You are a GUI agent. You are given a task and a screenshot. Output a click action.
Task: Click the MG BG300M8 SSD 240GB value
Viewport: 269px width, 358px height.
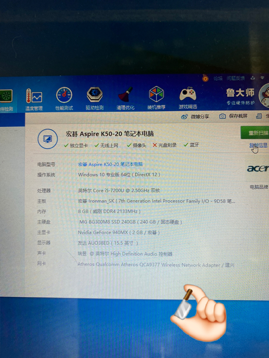[x=131, y=222]
